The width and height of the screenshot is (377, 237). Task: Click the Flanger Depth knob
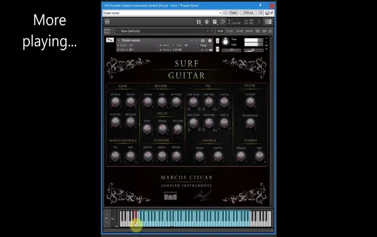click(147, 156)
